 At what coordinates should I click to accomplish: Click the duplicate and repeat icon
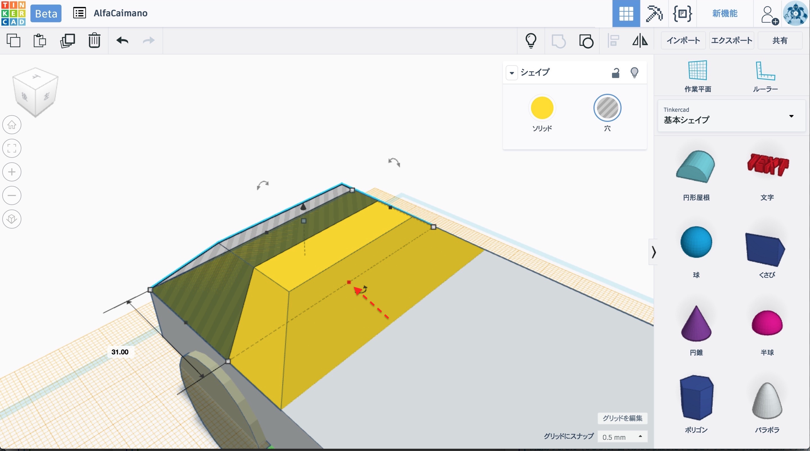[x=67, y=40]
